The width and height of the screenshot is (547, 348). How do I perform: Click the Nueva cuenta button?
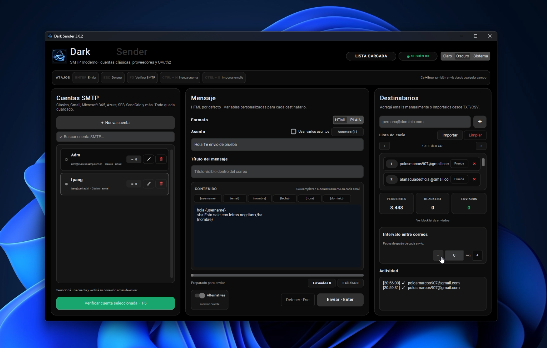pyautogui.click(x=116, y=123)
